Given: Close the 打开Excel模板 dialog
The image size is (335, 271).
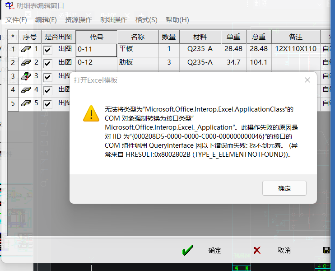Looking at the screenshot, I should (307, 80).
